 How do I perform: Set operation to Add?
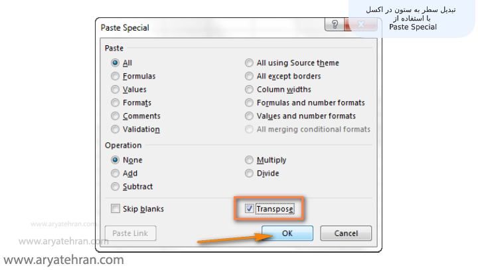point(116,174)
